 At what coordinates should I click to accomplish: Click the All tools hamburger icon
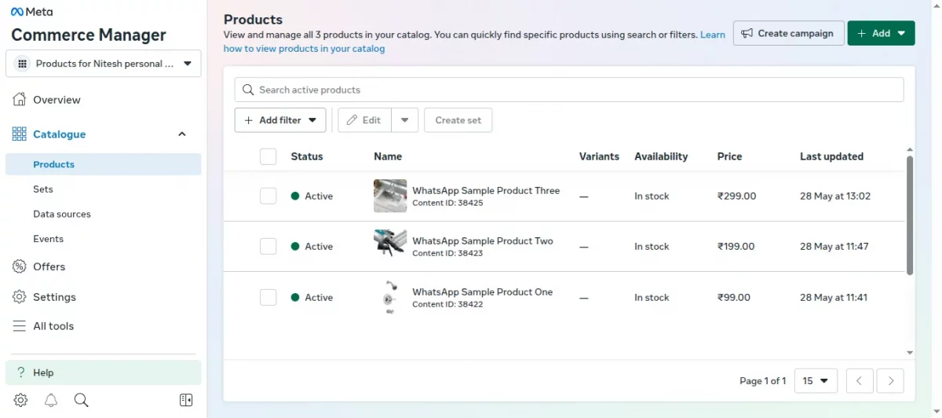(20, 326)
